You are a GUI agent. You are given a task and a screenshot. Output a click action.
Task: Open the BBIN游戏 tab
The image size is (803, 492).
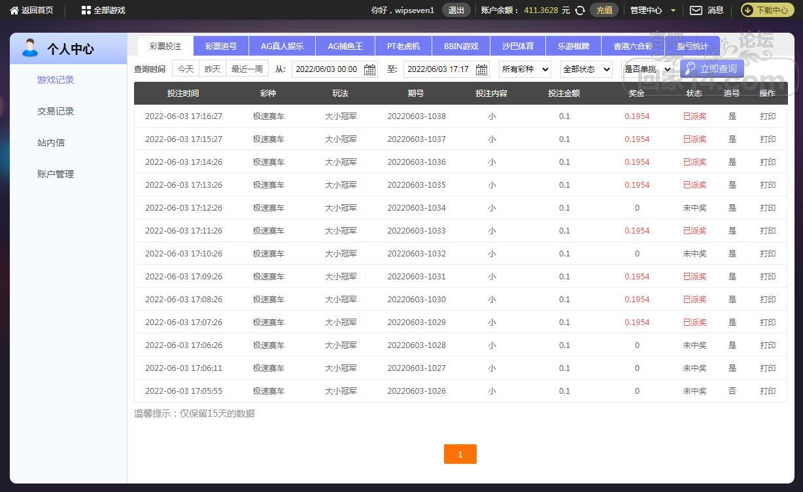pyautogui.click(x=461, y=46)
